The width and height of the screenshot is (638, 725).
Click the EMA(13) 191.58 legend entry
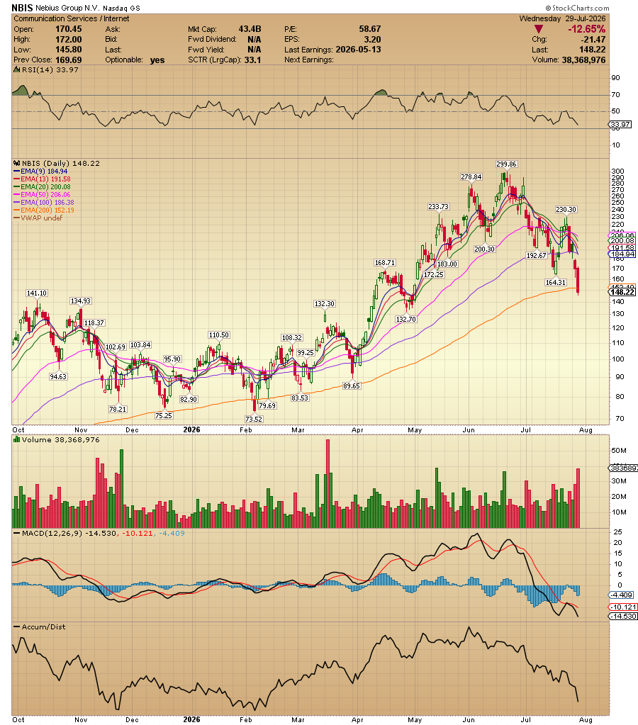pyautogui.click(x=42, y=179)
